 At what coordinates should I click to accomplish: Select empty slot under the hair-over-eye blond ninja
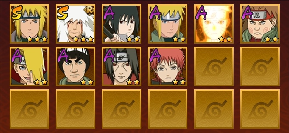click(x=29, y=109)
